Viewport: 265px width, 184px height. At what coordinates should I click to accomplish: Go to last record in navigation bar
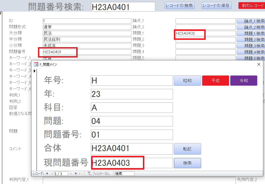click(76, 174)
